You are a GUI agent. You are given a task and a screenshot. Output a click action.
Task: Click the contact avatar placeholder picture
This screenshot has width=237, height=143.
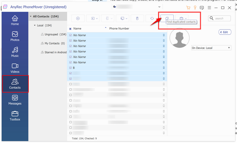point(179,38)
